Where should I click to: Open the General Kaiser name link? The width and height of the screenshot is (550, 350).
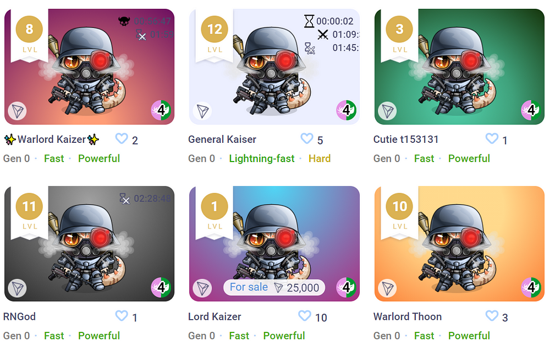[222, 140]
